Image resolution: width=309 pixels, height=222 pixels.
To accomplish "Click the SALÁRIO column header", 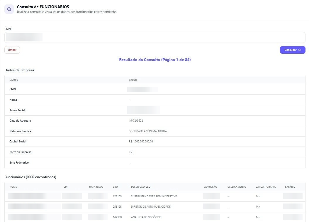I will tap(290, 187).
